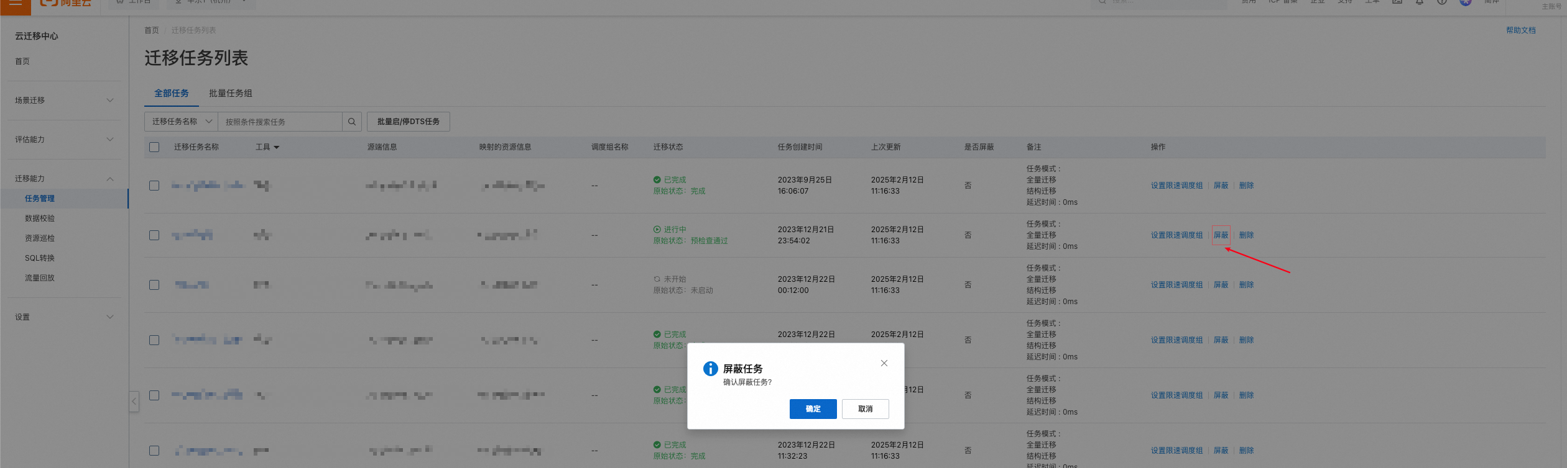The width and height of the screenshot is (1567, 468).
Task: Toggle the select-all checkbox in table header
Action: [154, 147]
